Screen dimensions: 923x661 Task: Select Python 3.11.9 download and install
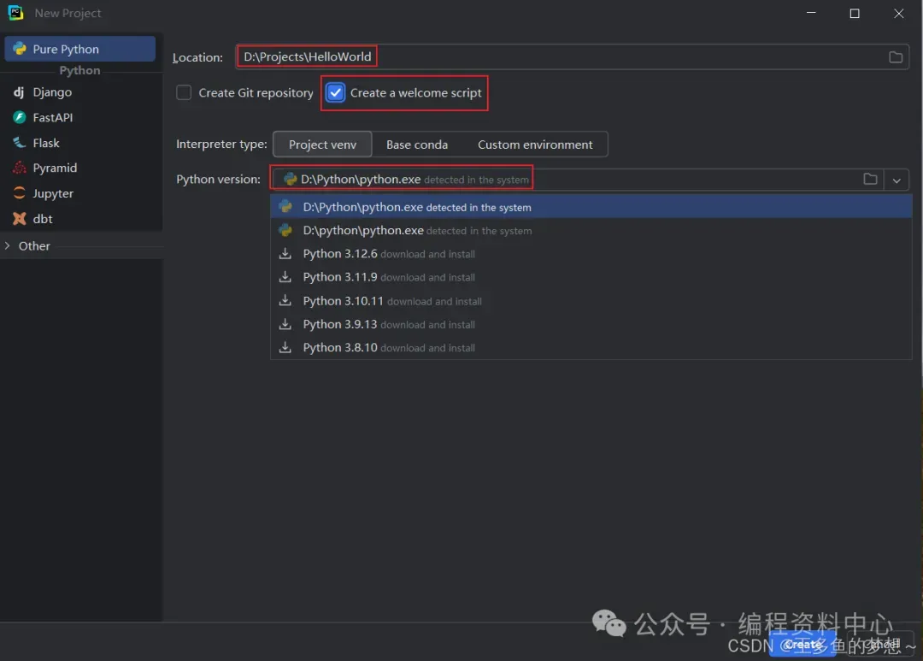coord(591,277)
